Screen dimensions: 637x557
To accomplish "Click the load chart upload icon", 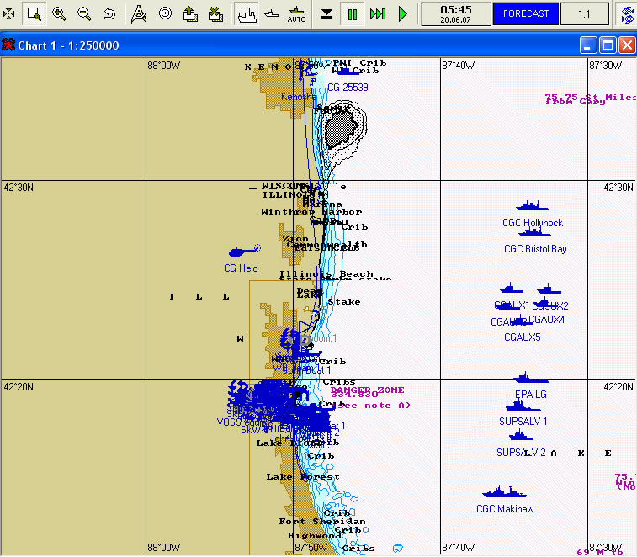I will click(x=190, y=14).
